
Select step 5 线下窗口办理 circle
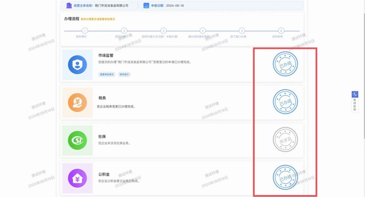(242, 31)
